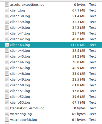Click the assets_exceptions.log file icon

pos(7,4)
